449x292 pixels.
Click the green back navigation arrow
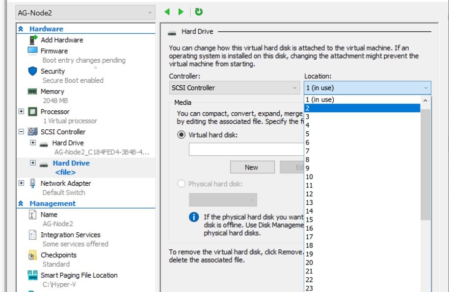167,12
